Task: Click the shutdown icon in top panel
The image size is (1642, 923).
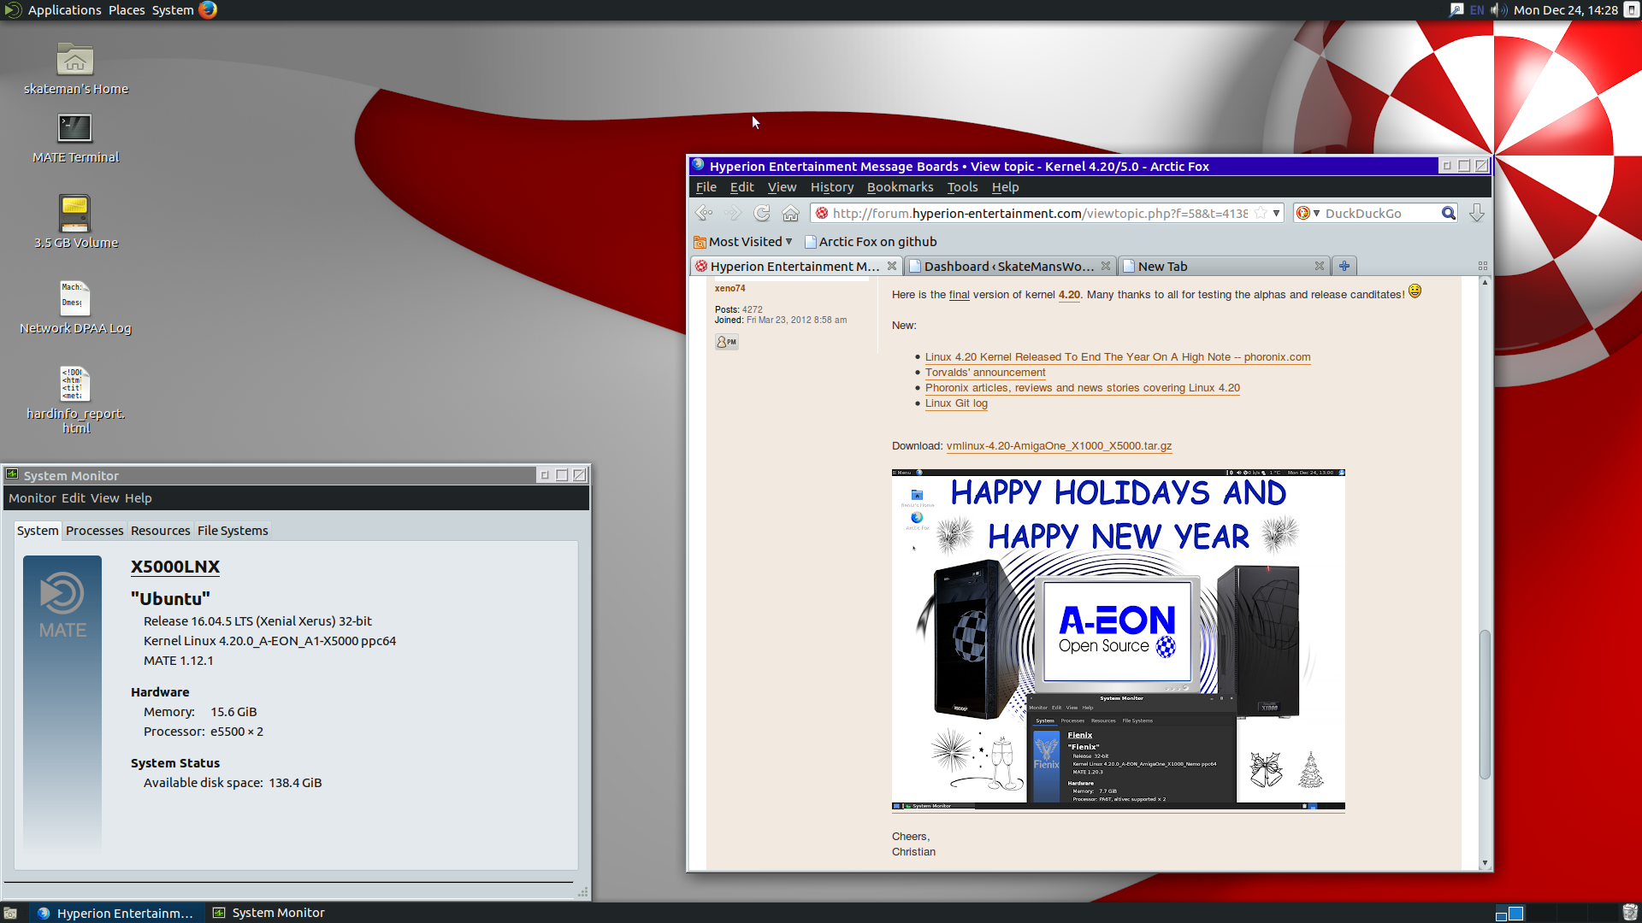Action: point(1632,10)
